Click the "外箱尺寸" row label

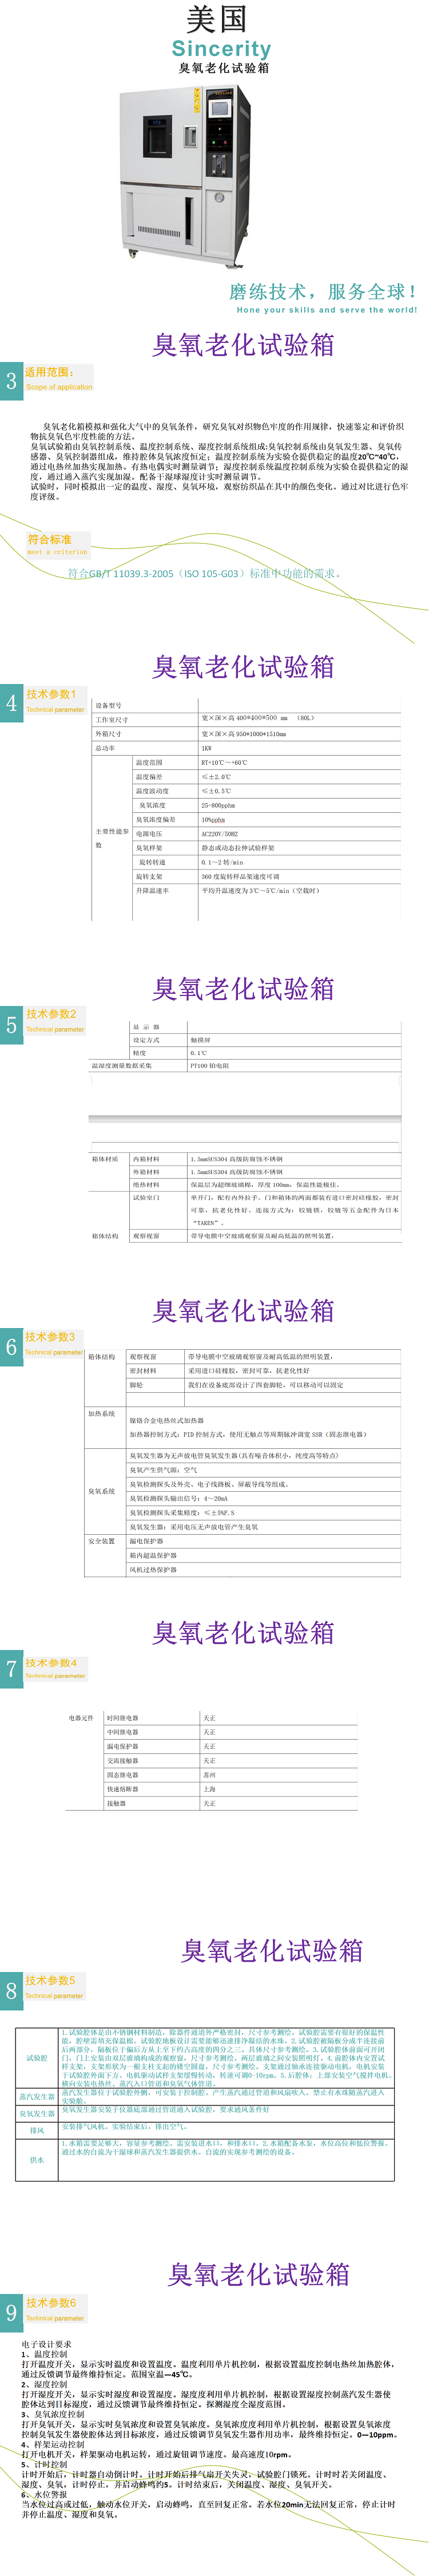(108, 733)
